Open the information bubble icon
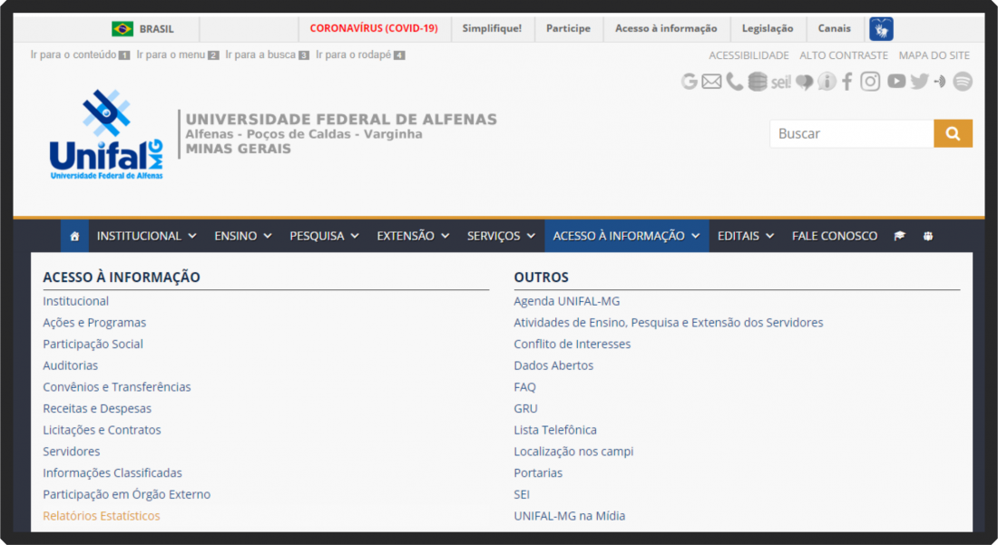This screenshot has height=545, width=998. click(827, 82)
